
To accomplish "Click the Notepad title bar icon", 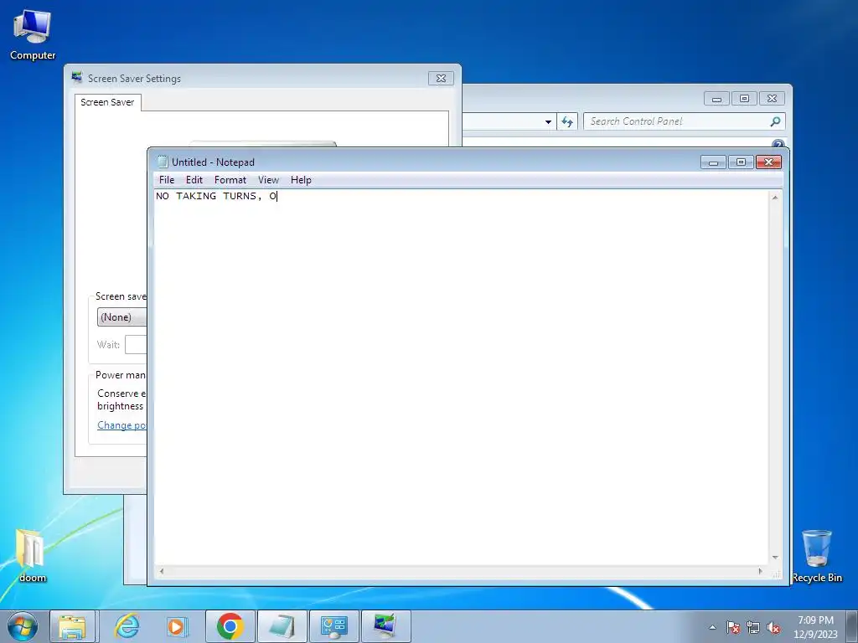I will point(162,162).
